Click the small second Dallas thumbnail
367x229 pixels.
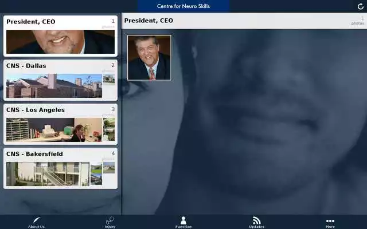109,79
